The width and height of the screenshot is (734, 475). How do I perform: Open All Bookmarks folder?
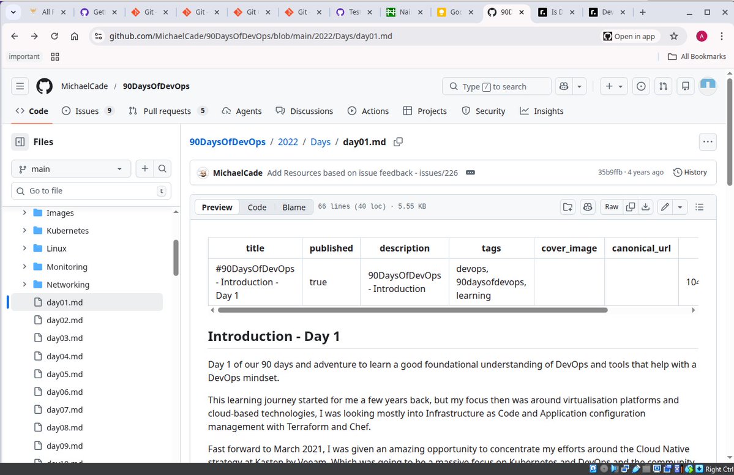(697, 57)
